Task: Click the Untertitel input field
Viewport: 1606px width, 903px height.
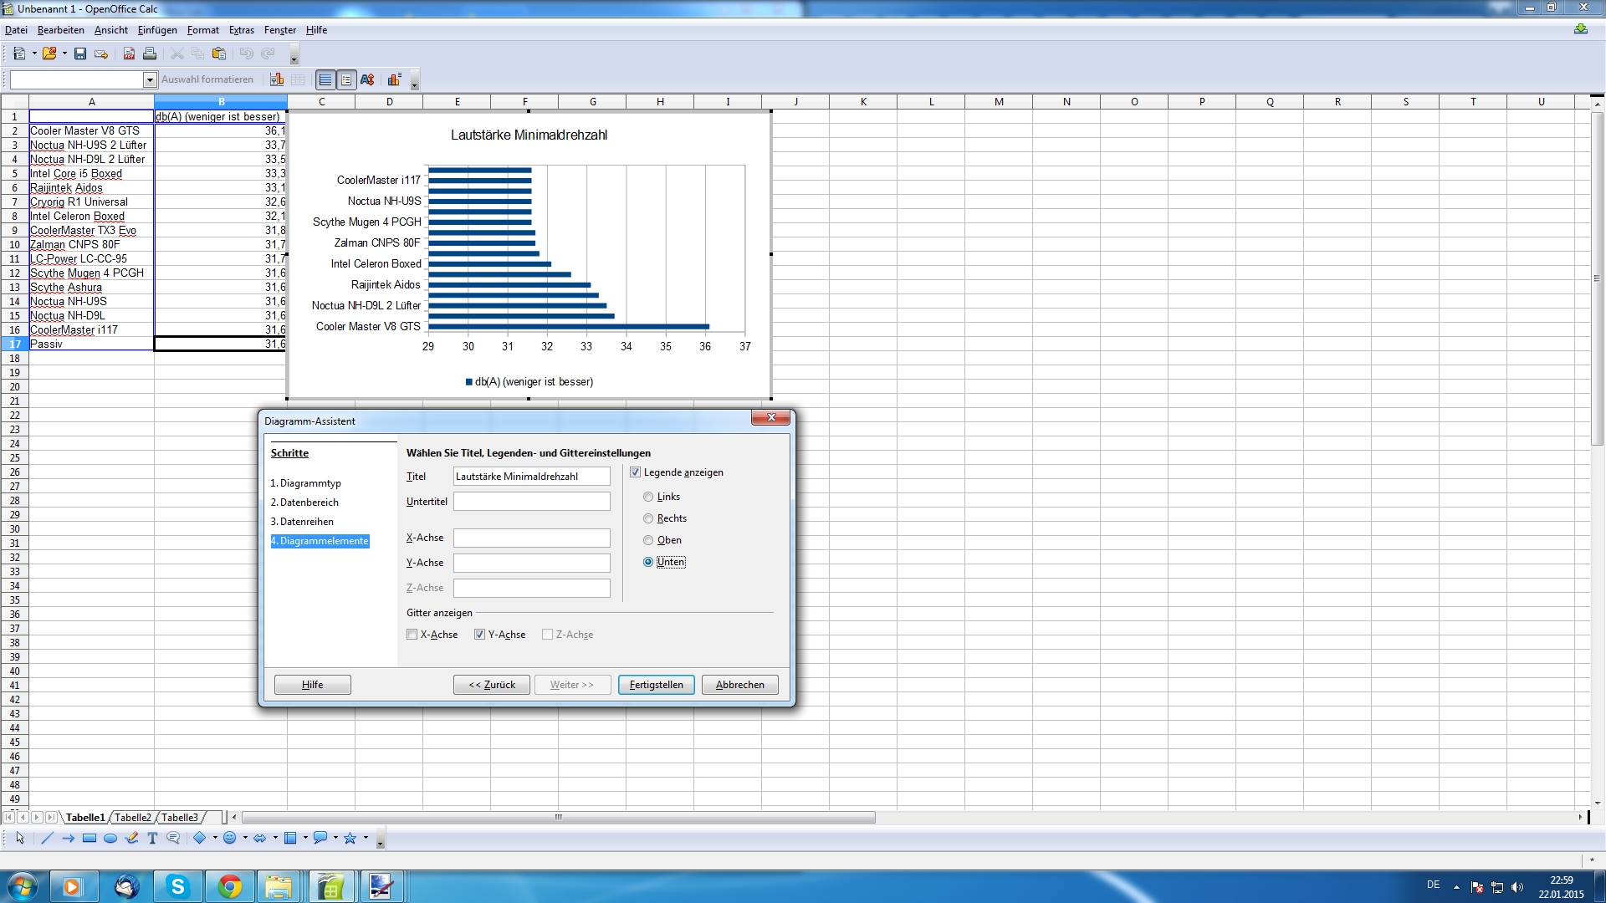Action: (532, 502)
